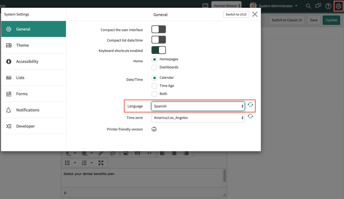Viewport: 344px width, 199px height.
Task: Click the printer friendly version icon
Action: point(154,129)
